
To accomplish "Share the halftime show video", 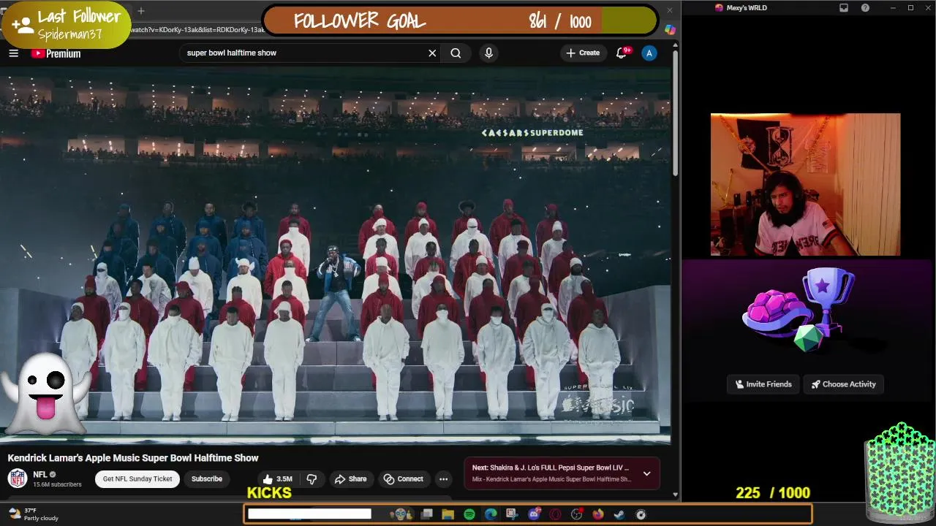I will pyautogui.click(x=350, y=479).
